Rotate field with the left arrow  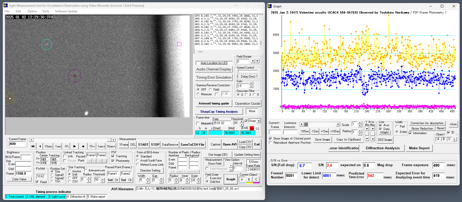(x=253, y=61)
